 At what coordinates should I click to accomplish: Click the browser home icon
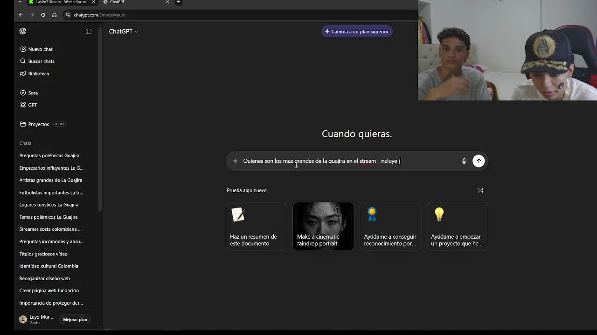point(54,15)
